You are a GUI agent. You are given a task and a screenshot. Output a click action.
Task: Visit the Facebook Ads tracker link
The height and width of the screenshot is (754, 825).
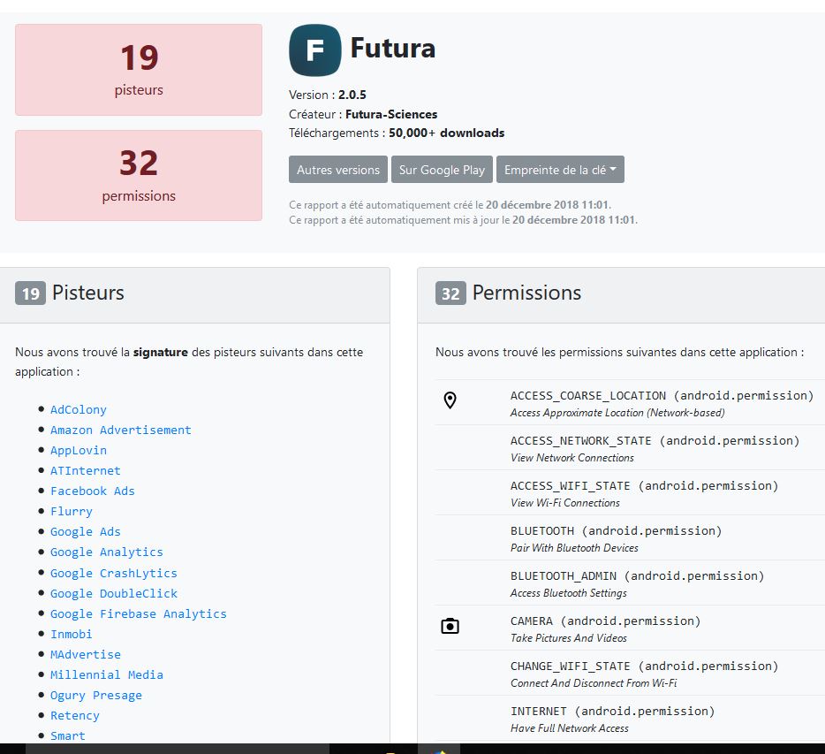click(93, 491)
